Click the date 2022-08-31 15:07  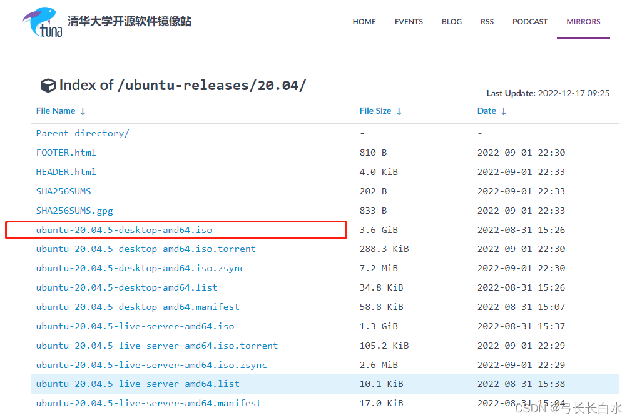coord(521,307)
